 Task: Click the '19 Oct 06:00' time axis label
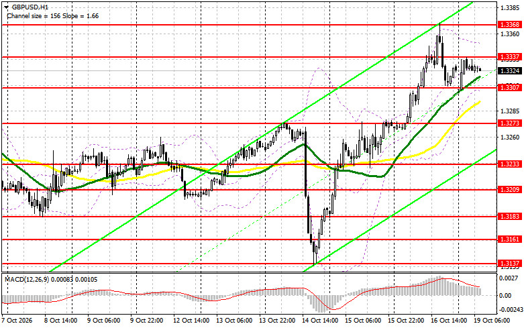pyautogui.click(x=492, y=321)
